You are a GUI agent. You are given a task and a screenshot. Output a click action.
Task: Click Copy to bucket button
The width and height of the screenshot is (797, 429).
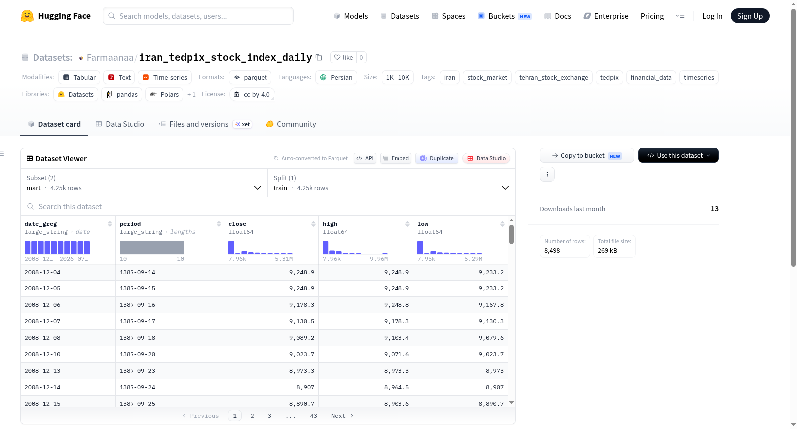(x=587, y=155)
